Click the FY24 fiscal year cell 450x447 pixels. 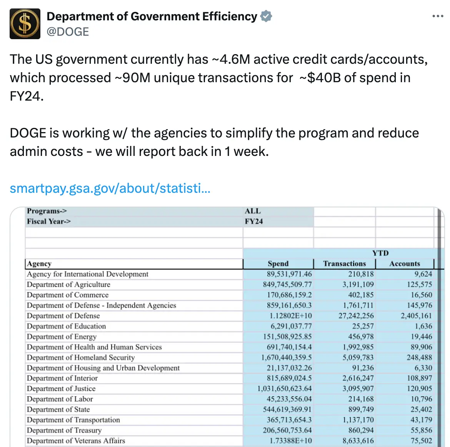(254, 221)
